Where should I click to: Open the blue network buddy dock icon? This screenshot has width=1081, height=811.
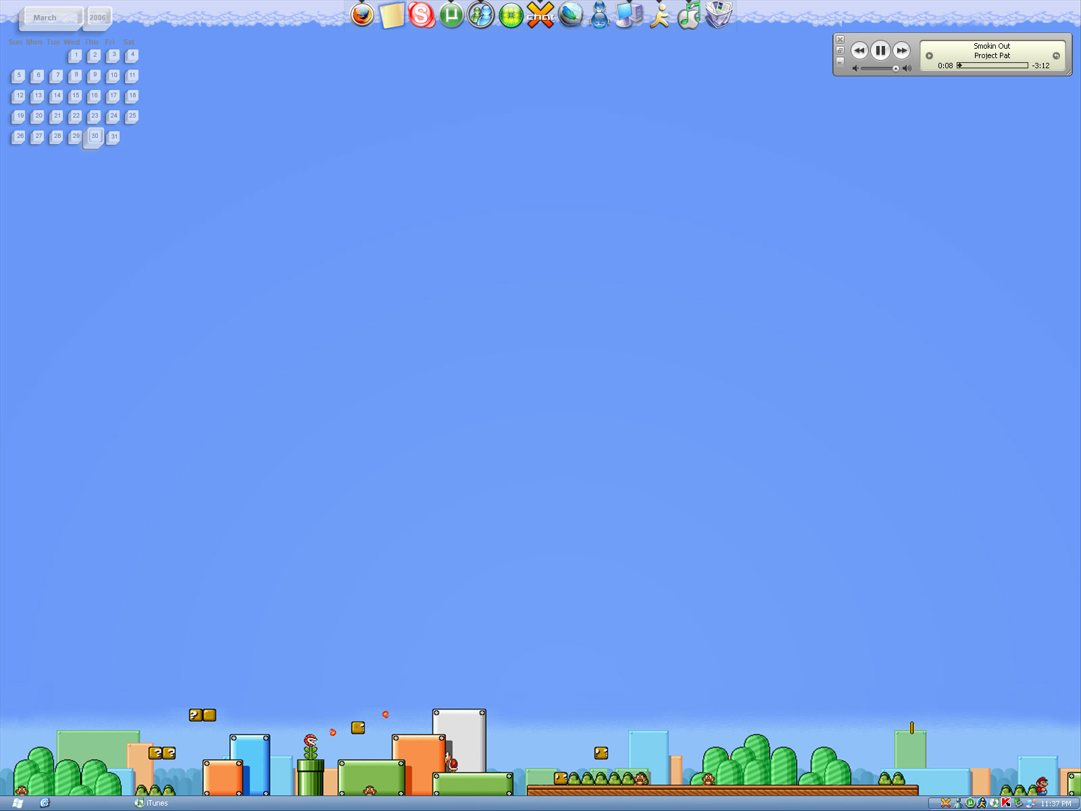599,15
